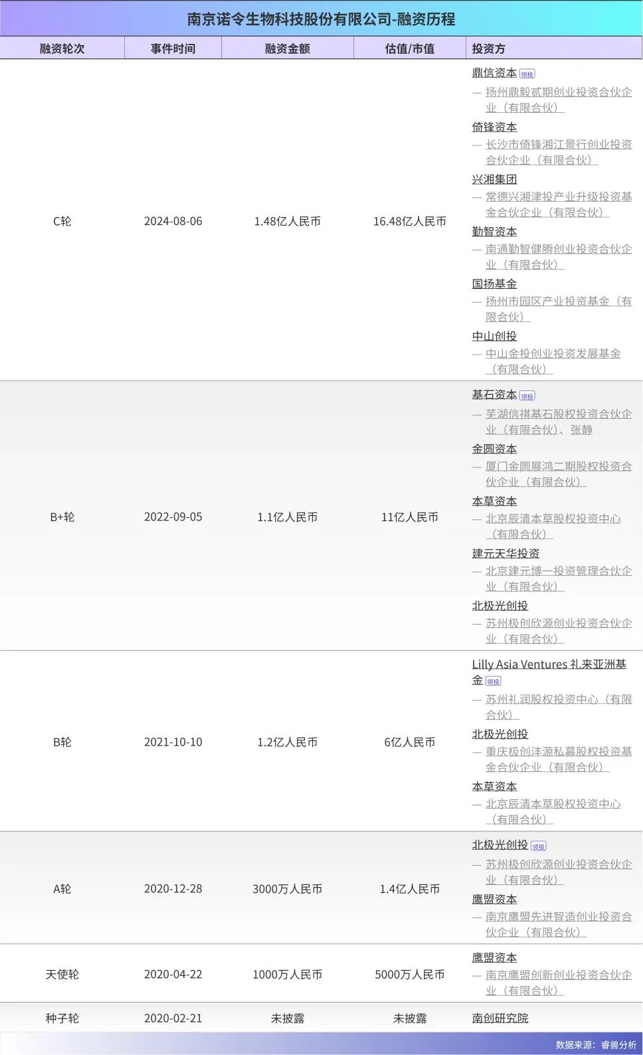643x1055 pixels.
Task: Open 扬州市园区产业投资基金 link
Action: coord(559,309)
